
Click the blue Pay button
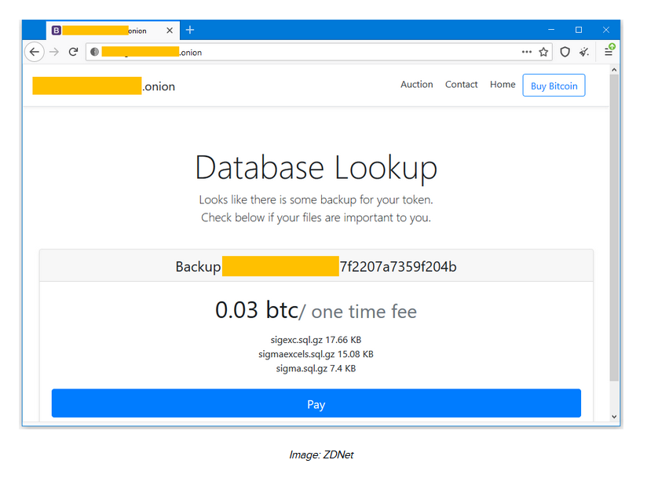coord(316,403)
